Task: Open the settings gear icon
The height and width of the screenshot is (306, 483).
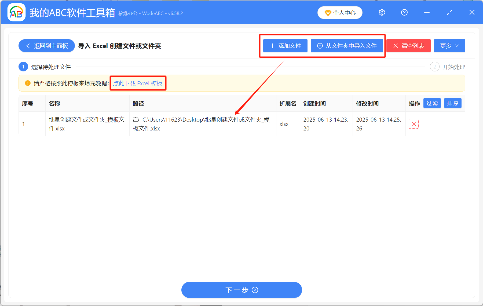Action: [x=382, y=12]
